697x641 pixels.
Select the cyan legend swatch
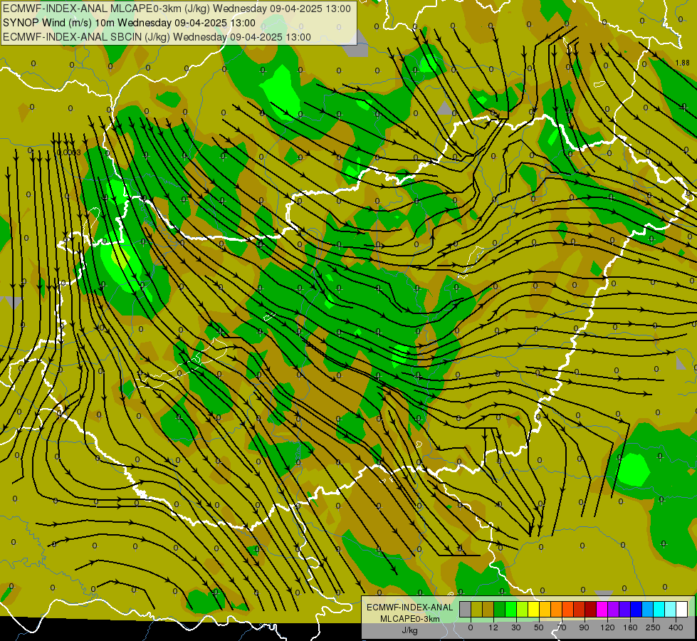(x=659, y=609)
